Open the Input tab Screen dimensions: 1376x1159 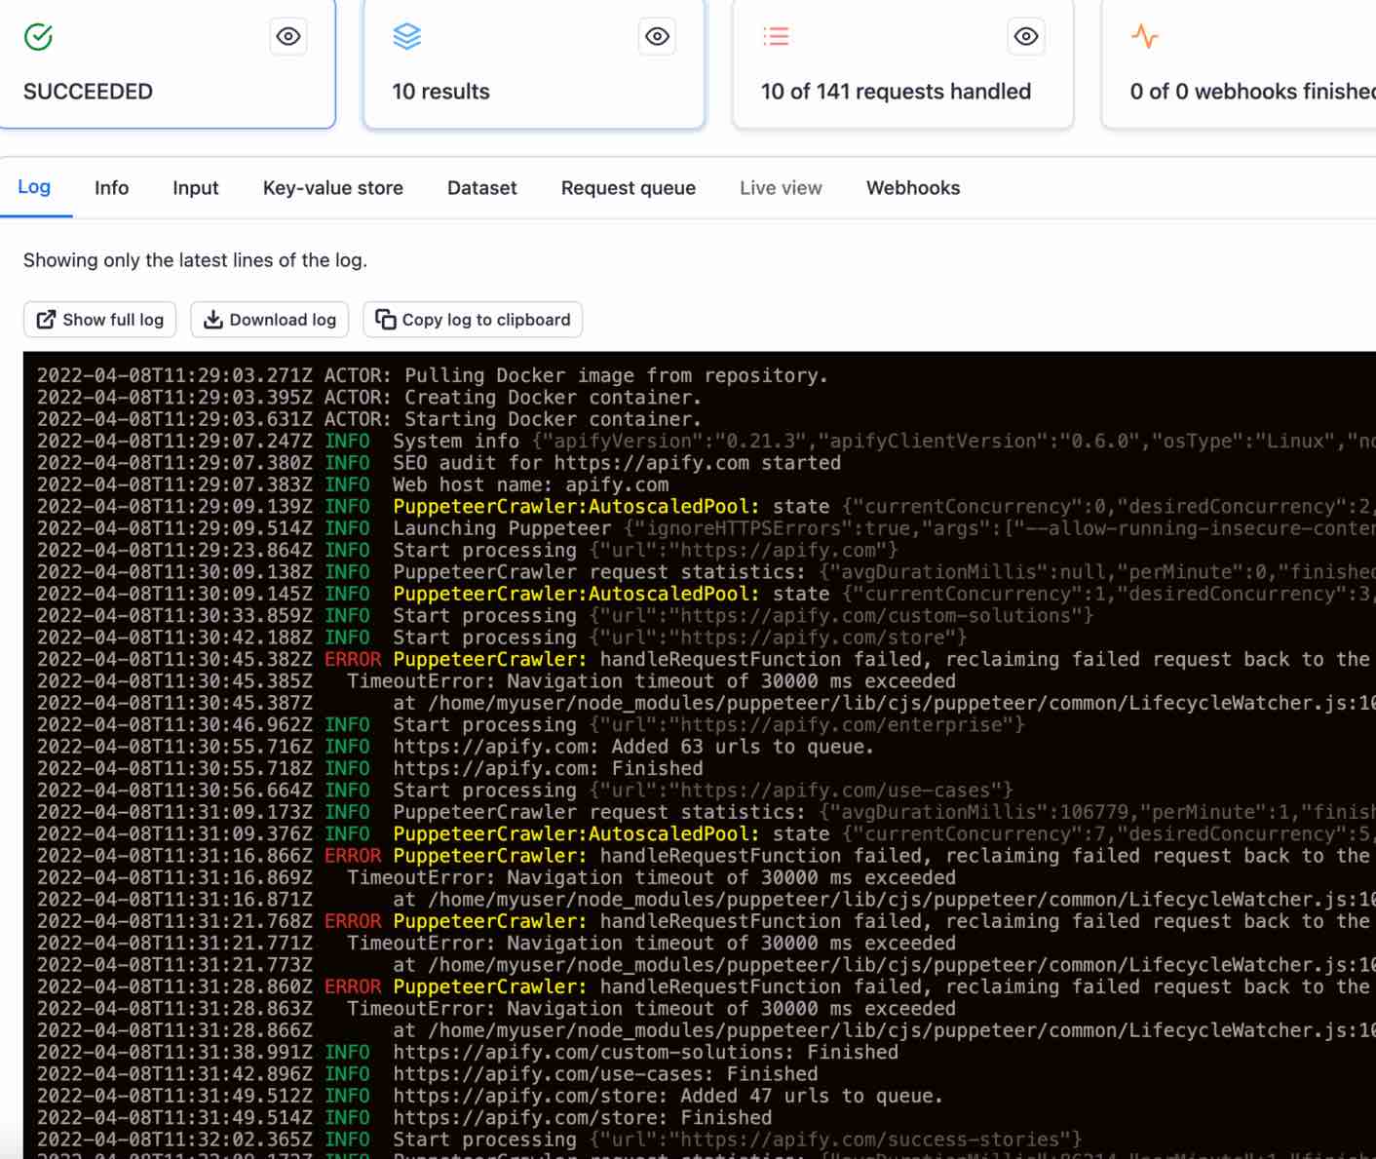(x=195, y=188)
